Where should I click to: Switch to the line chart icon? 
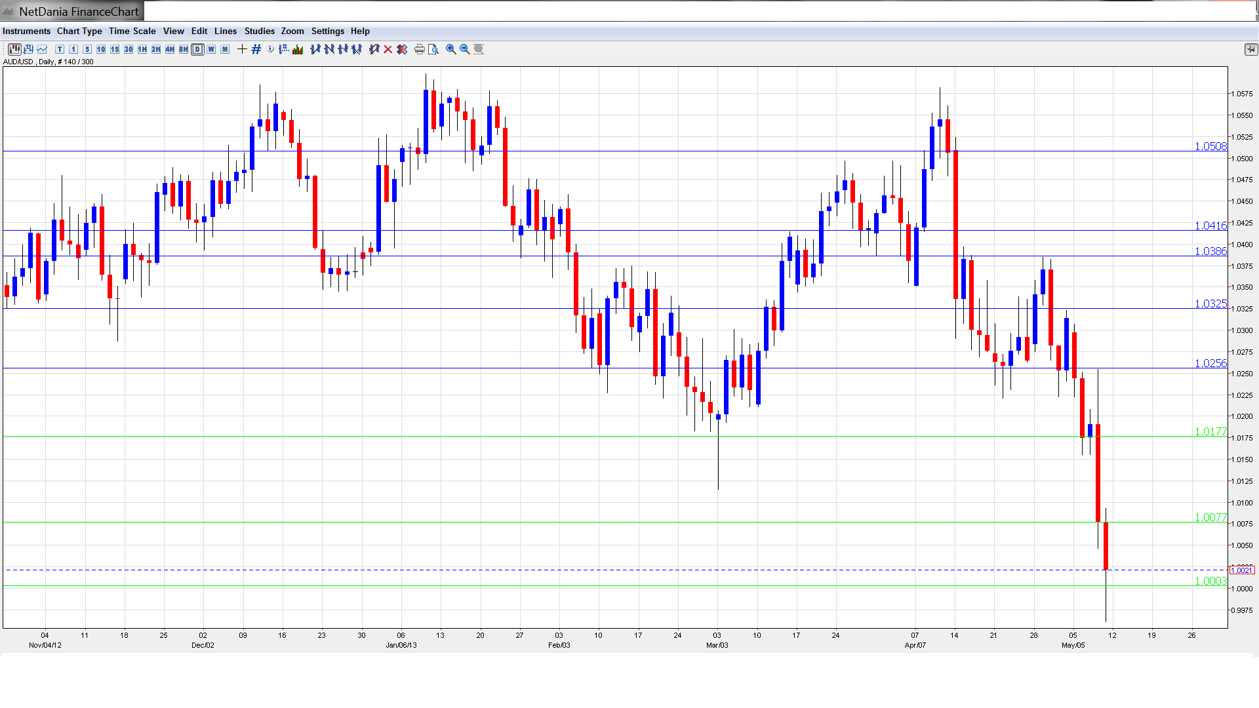tap(41, 49)
